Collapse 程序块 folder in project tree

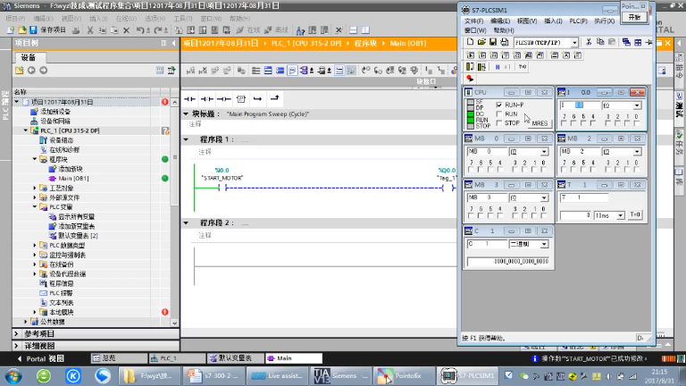coord(35,159)
